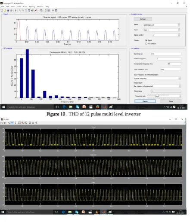Click the Display button
The width and height of the screenshot is (190, 222).
[145, 101]
